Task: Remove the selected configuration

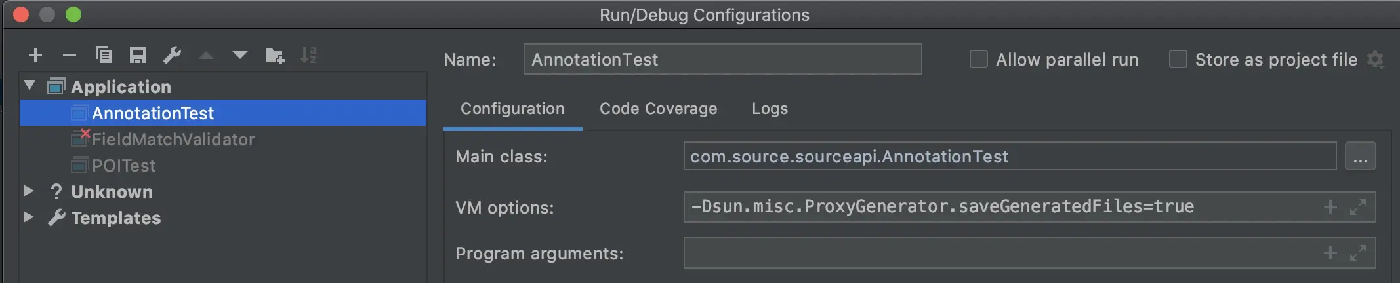Action: [70, 55]
